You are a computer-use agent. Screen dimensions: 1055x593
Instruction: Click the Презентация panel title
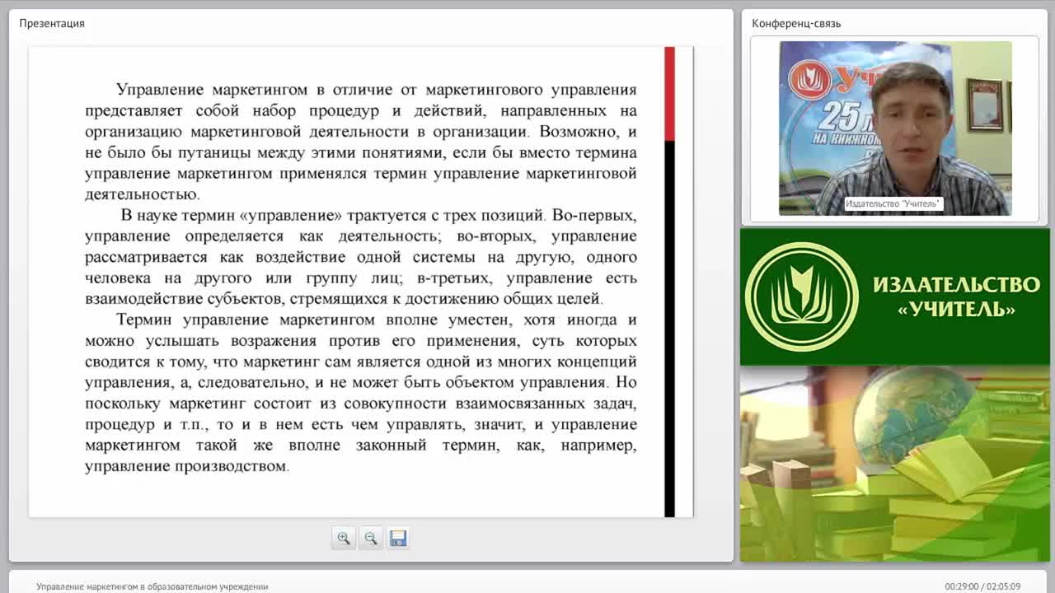[x=52, y=23]
